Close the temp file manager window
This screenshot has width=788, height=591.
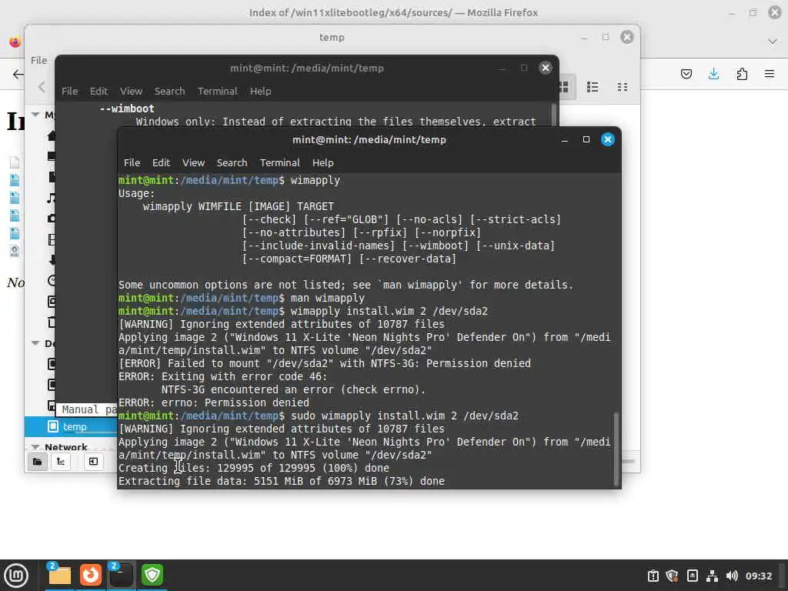pos(626,37)
